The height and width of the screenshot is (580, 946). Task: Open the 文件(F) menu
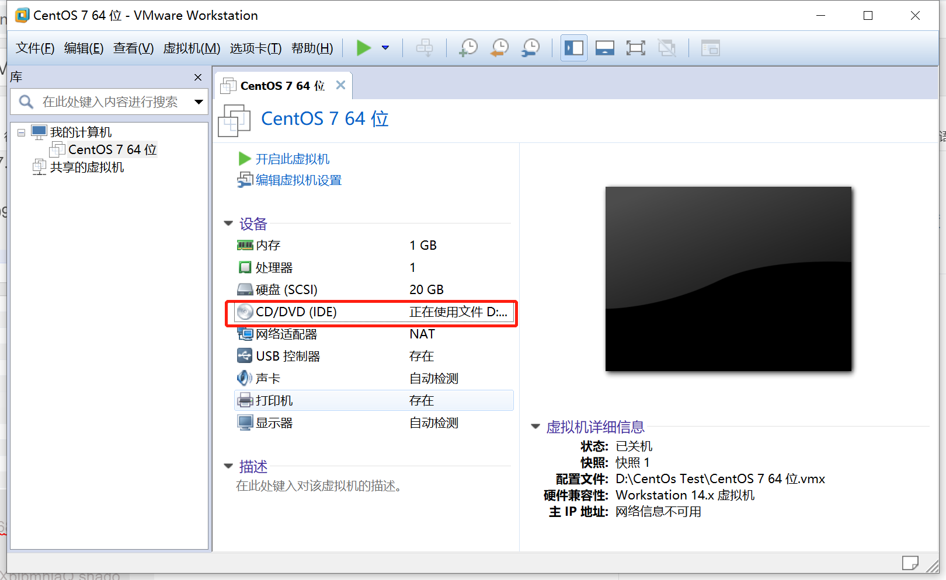click(35, 48)
